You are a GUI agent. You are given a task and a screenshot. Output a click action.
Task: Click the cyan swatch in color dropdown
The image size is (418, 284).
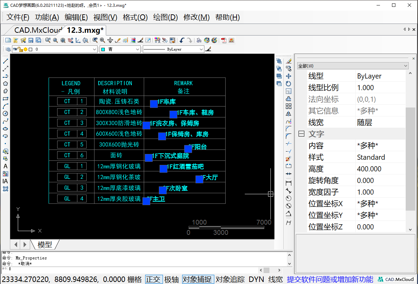click(x=103, y=49)
